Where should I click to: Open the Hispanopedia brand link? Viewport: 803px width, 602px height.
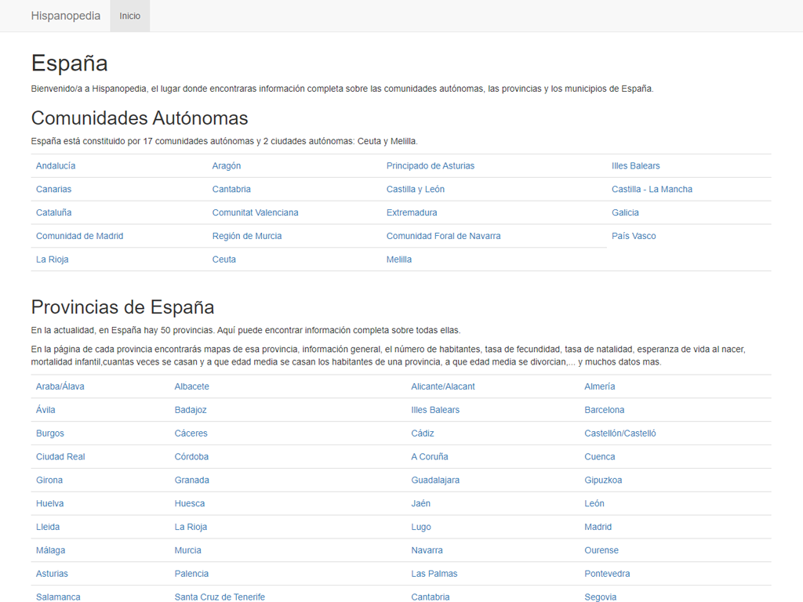[66, 16]
